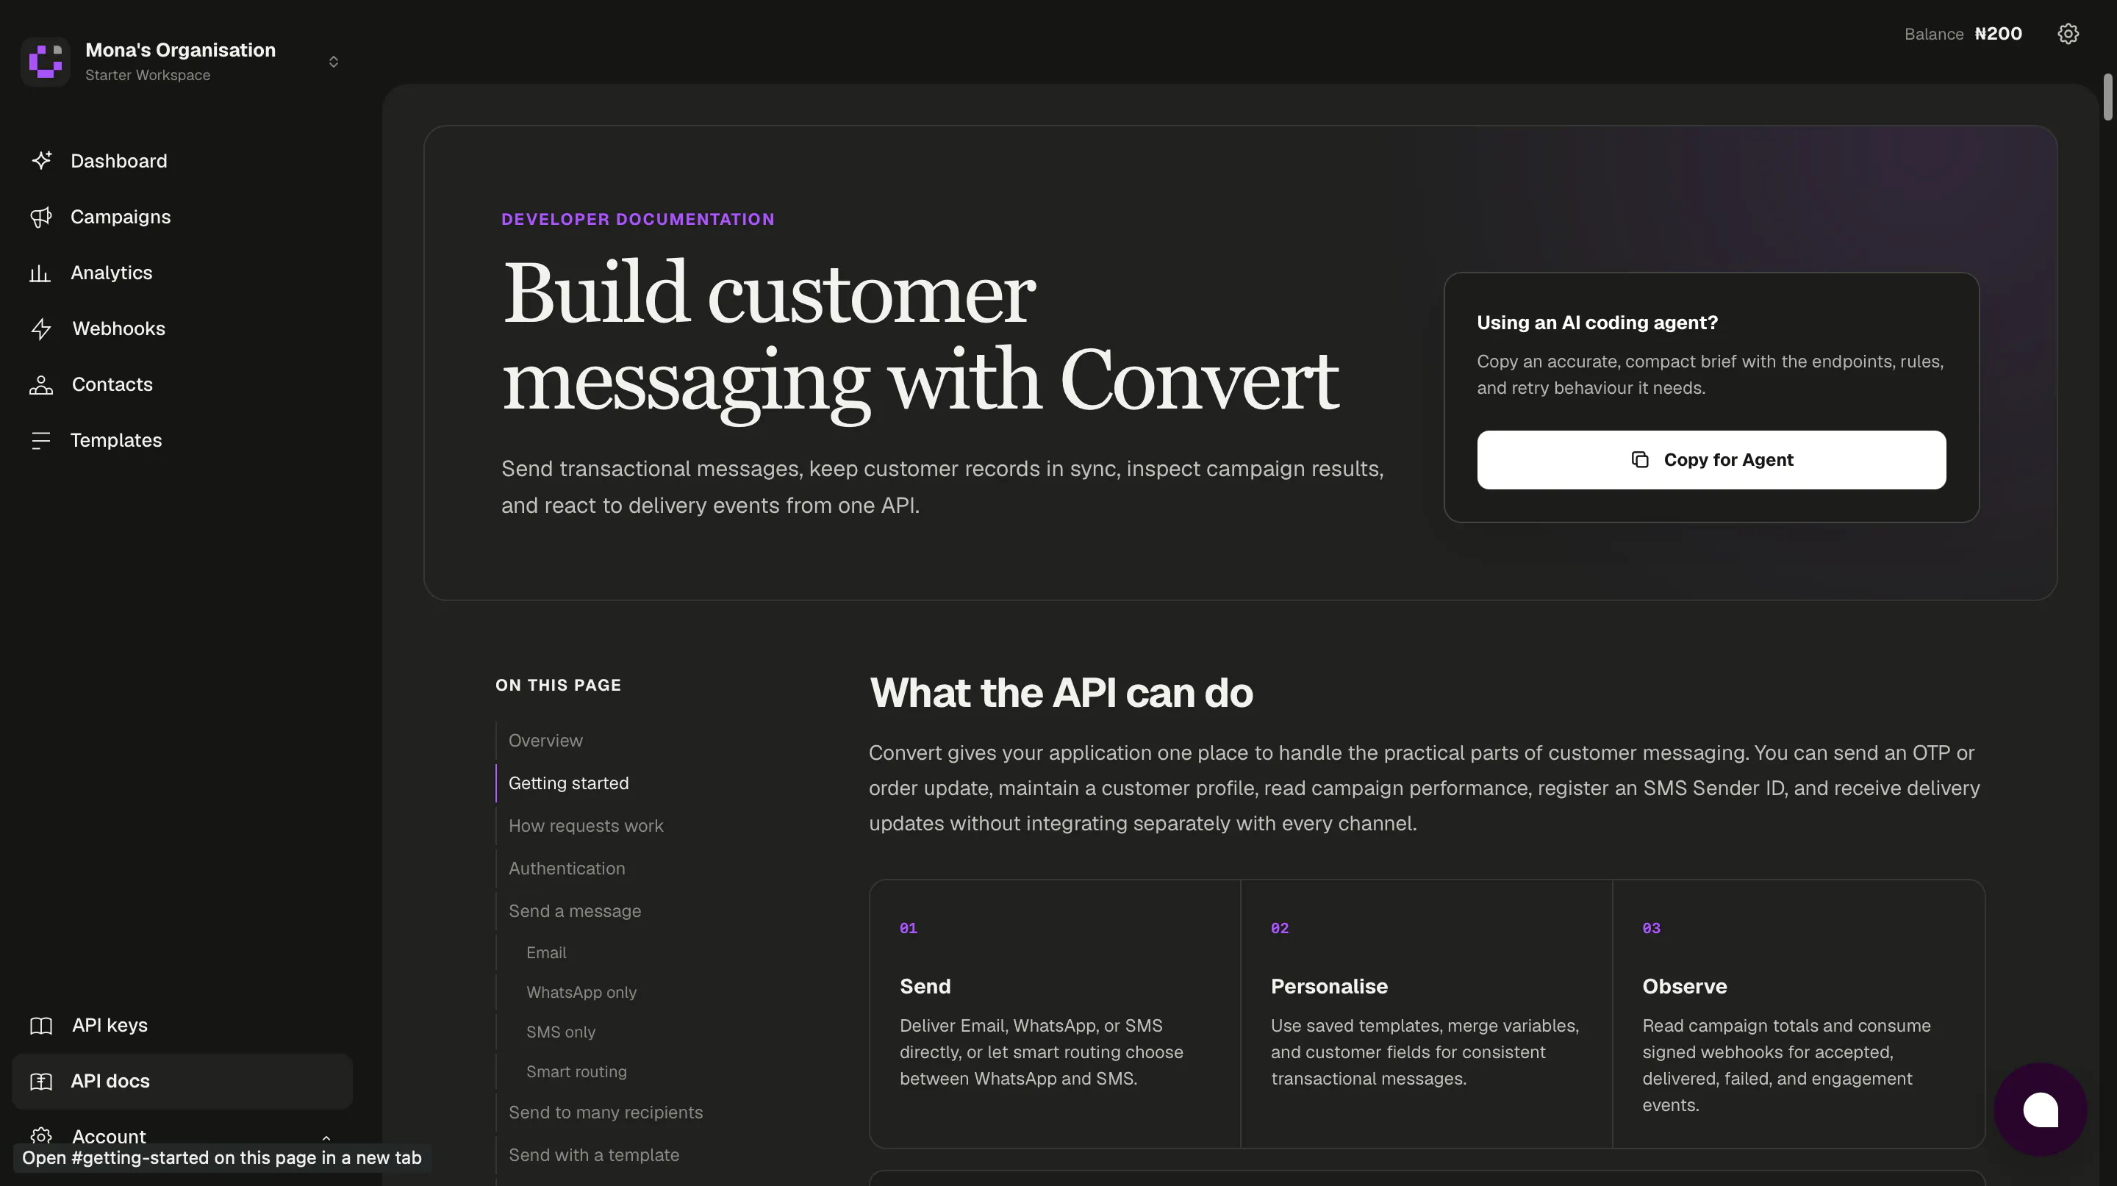
Task: Click the Convert organisation logo icon
Action: (45, 62)
